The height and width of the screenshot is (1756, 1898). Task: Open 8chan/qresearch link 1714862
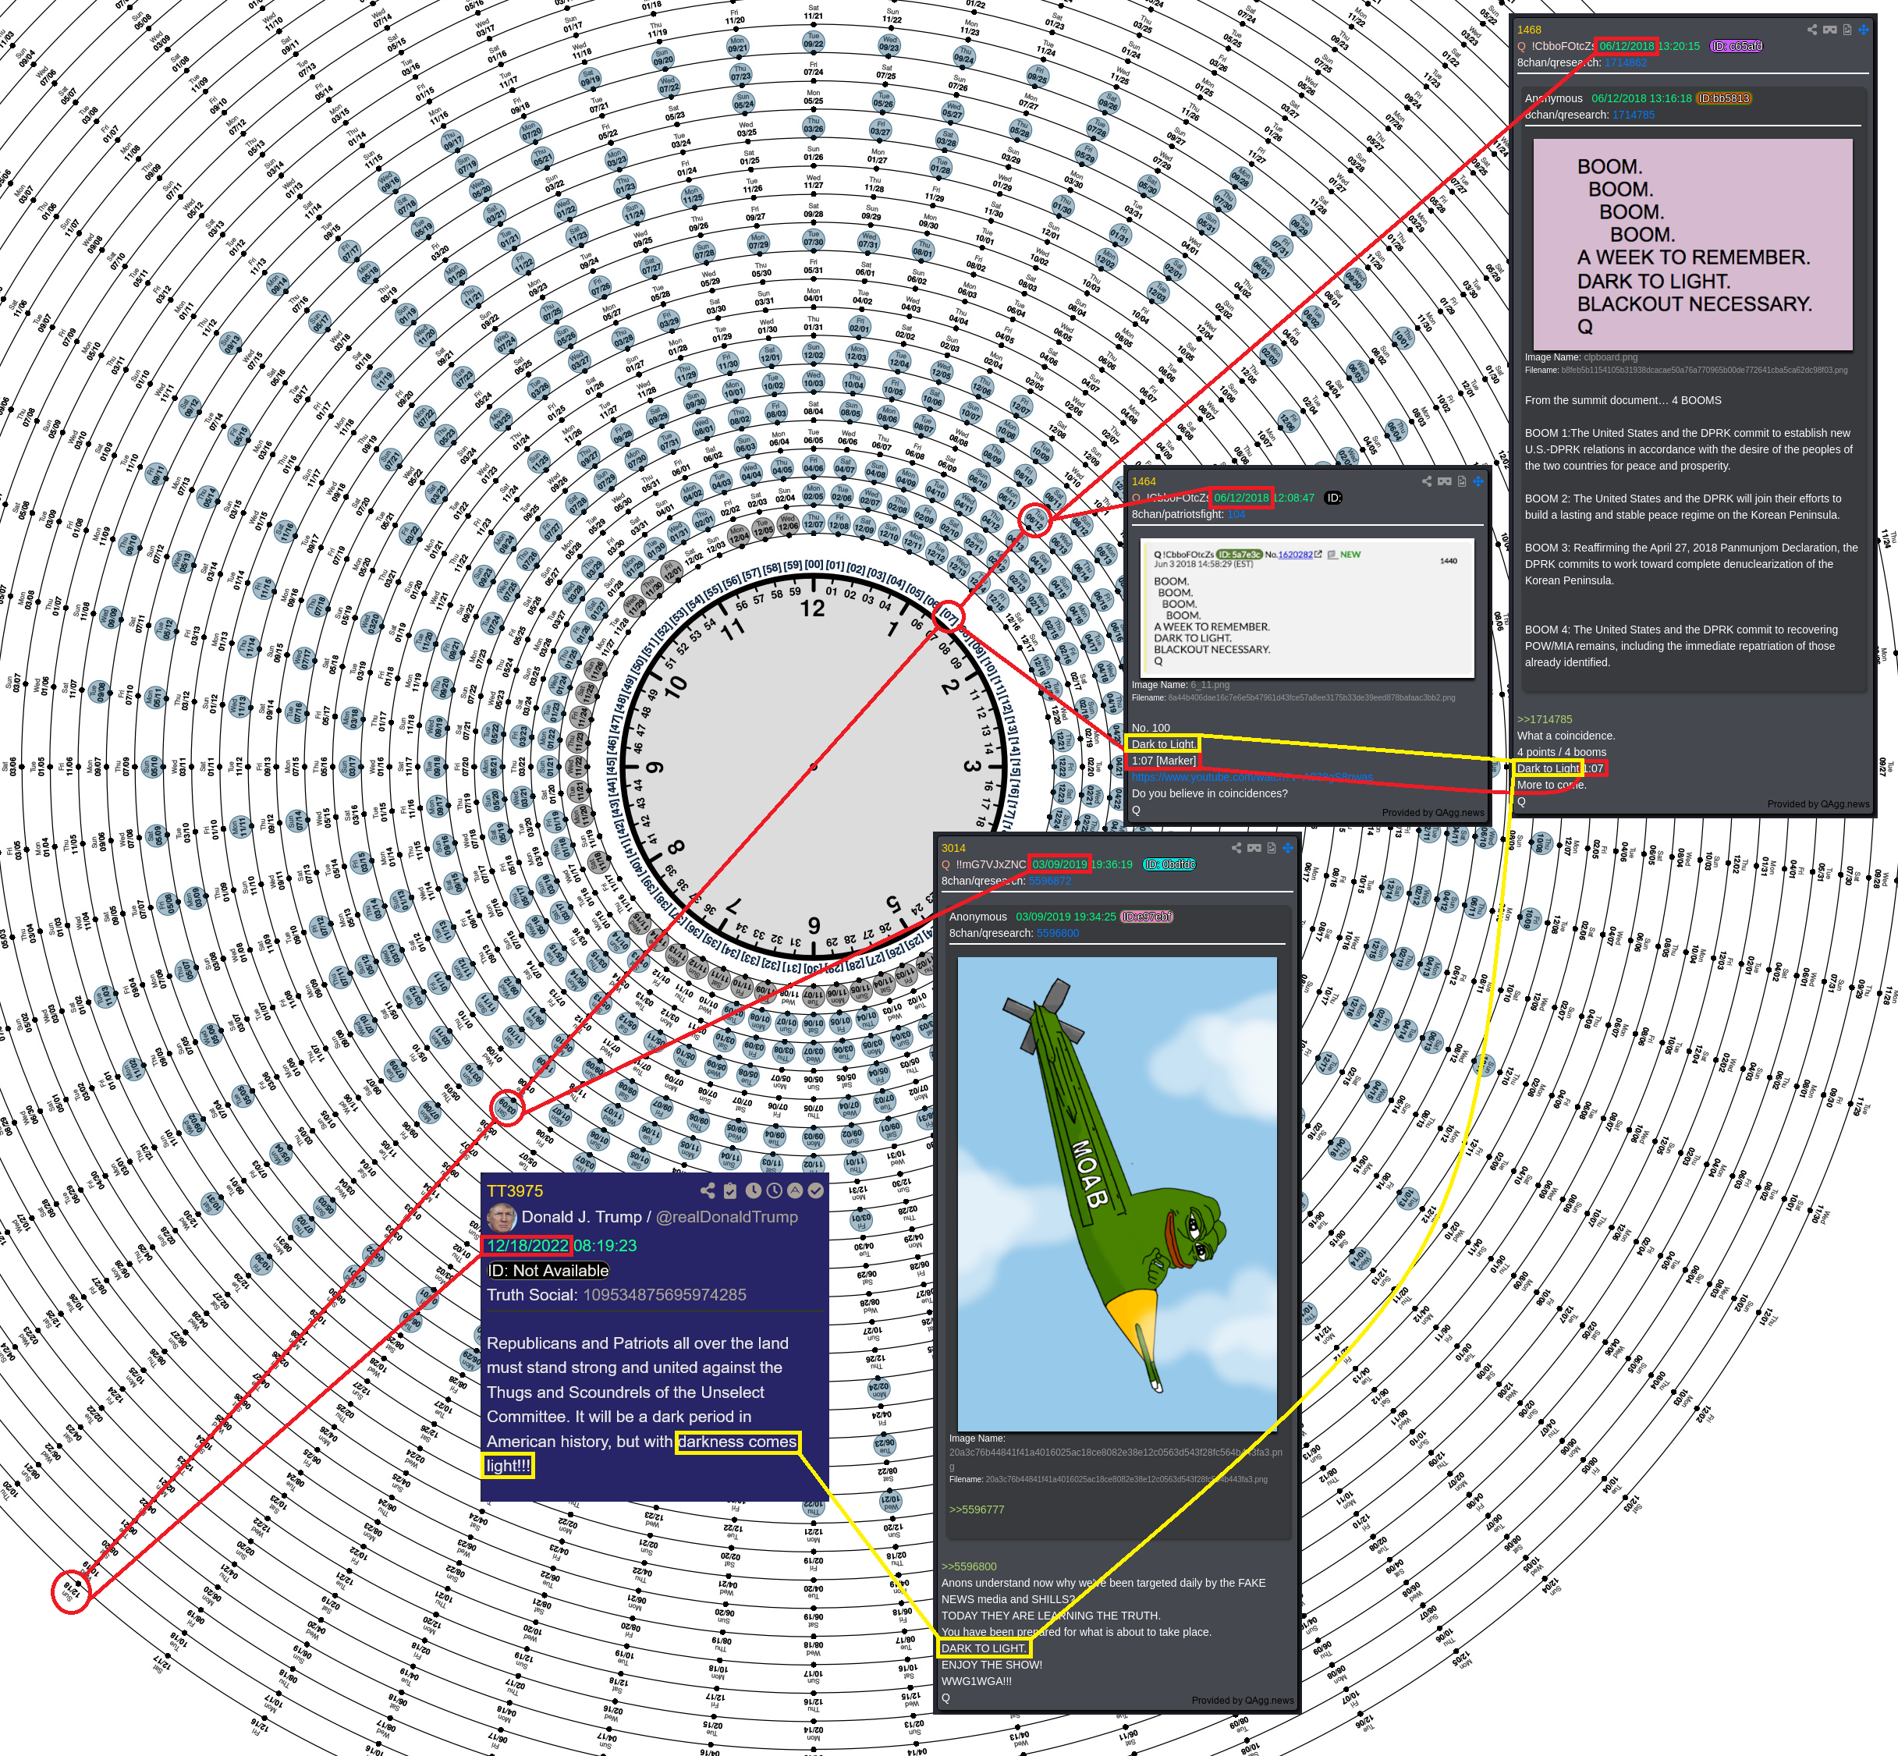pyautogui.click(x=1625, y=62)
